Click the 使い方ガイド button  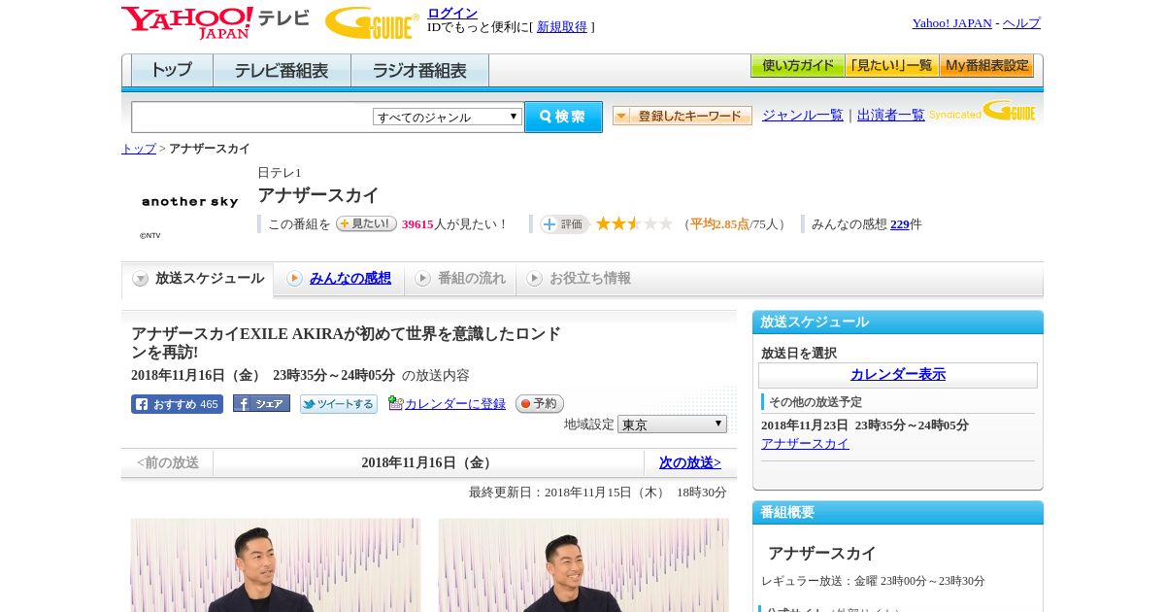797,66
